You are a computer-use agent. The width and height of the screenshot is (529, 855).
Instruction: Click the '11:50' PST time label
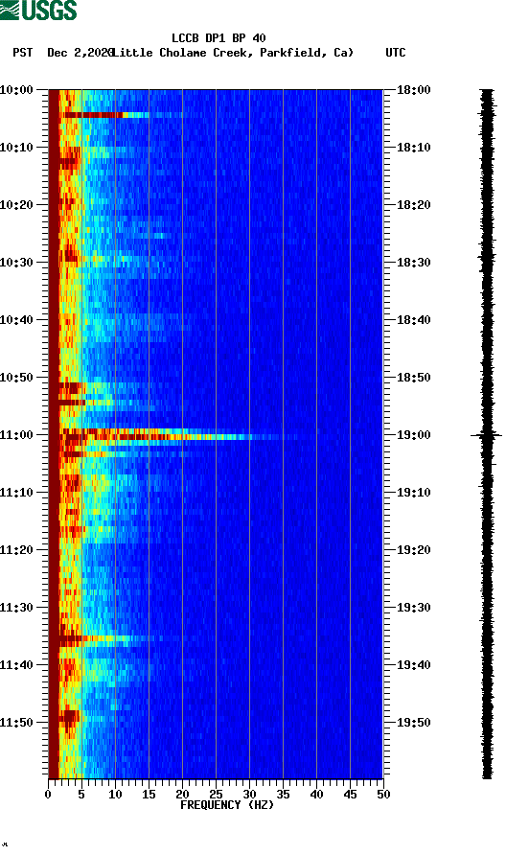click(16, 723)
